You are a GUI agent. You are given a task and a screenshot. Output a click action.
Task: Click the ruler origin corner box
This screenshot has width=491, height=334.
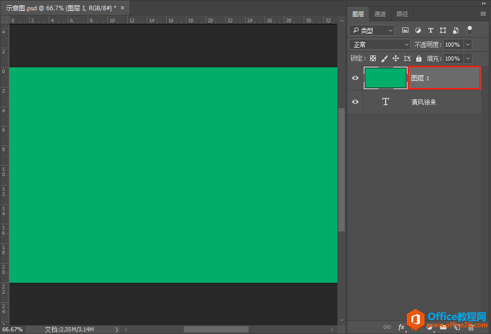5,20
